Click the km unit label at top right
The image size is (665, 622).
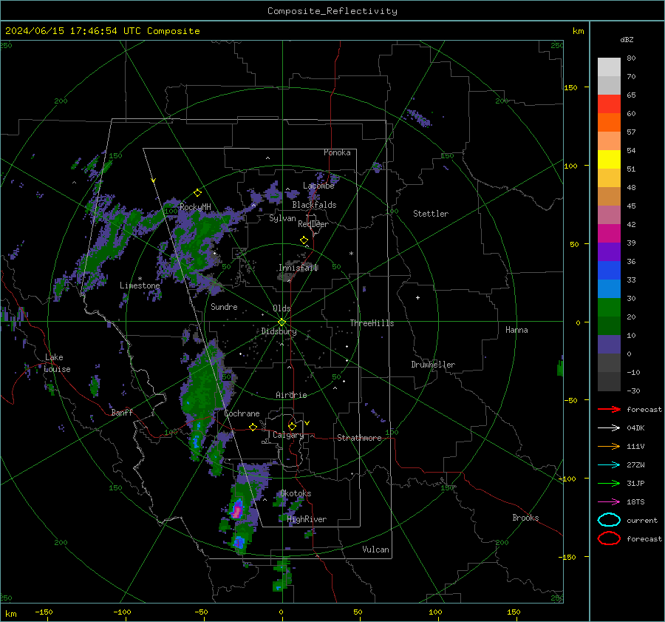[x=578, y=31]
